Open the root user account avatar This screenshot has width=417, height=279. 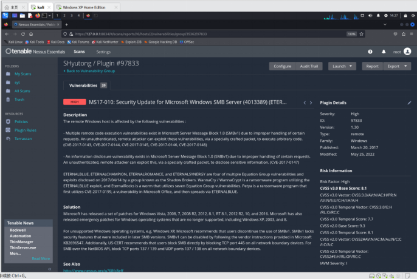tap(407, 52)
